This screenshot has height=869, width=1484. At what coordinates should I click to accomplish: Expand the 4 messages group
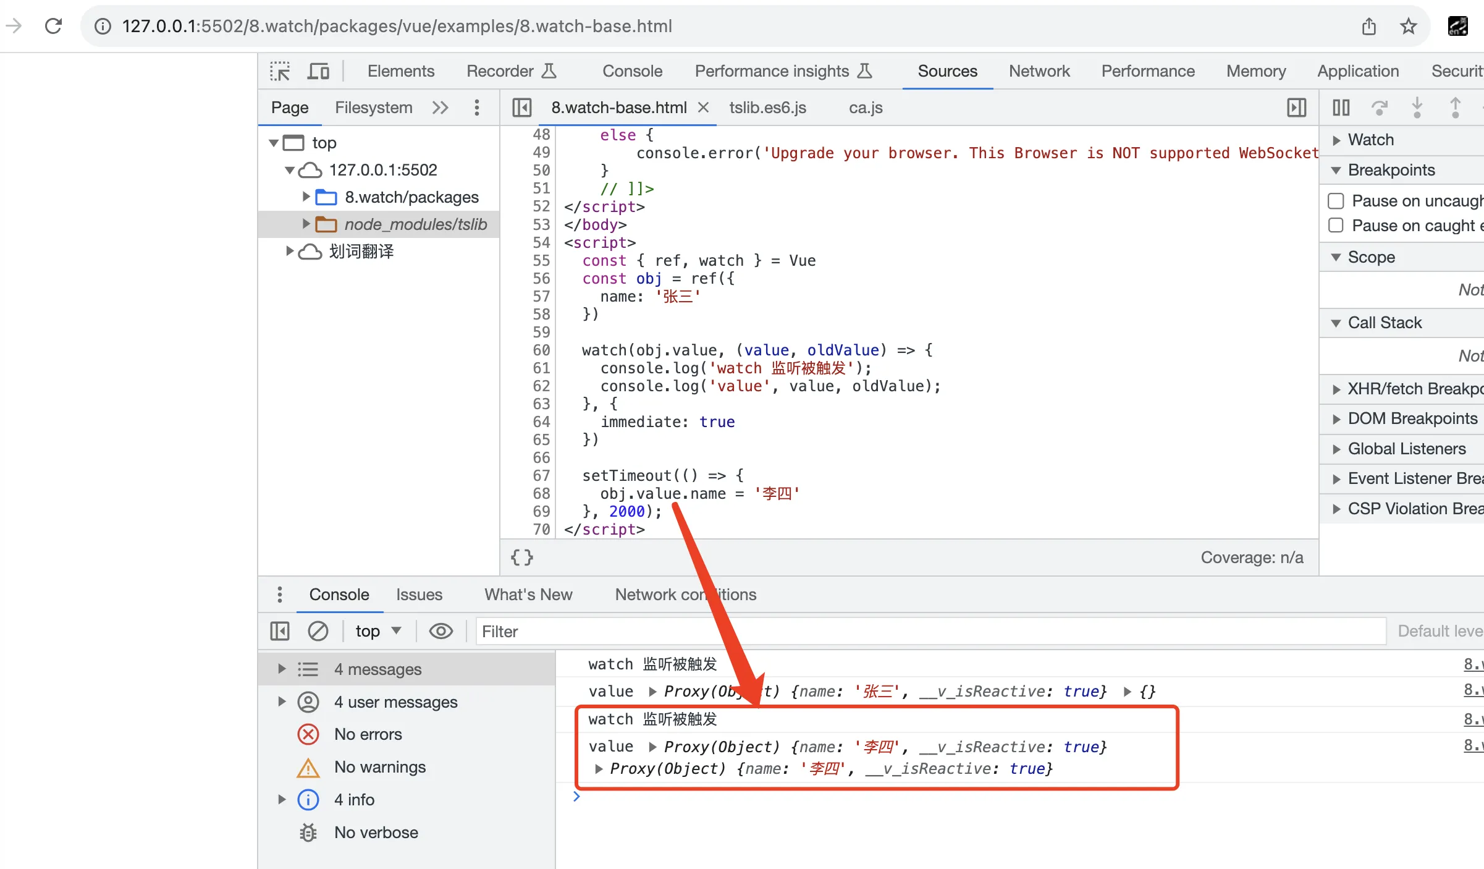coord(282,669)
